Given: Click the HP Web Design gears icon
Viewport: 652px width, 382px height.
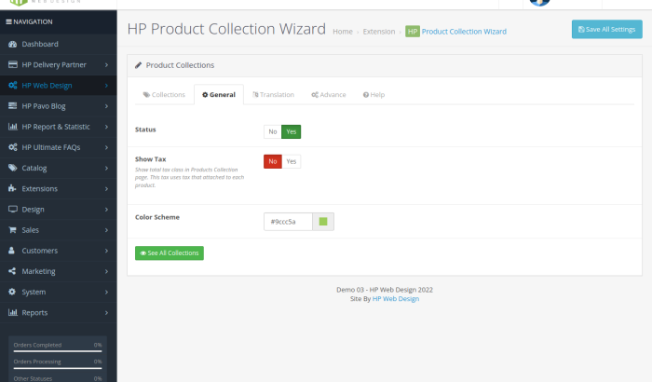Looking at the screenshot, I should click(x=12, y=86).
